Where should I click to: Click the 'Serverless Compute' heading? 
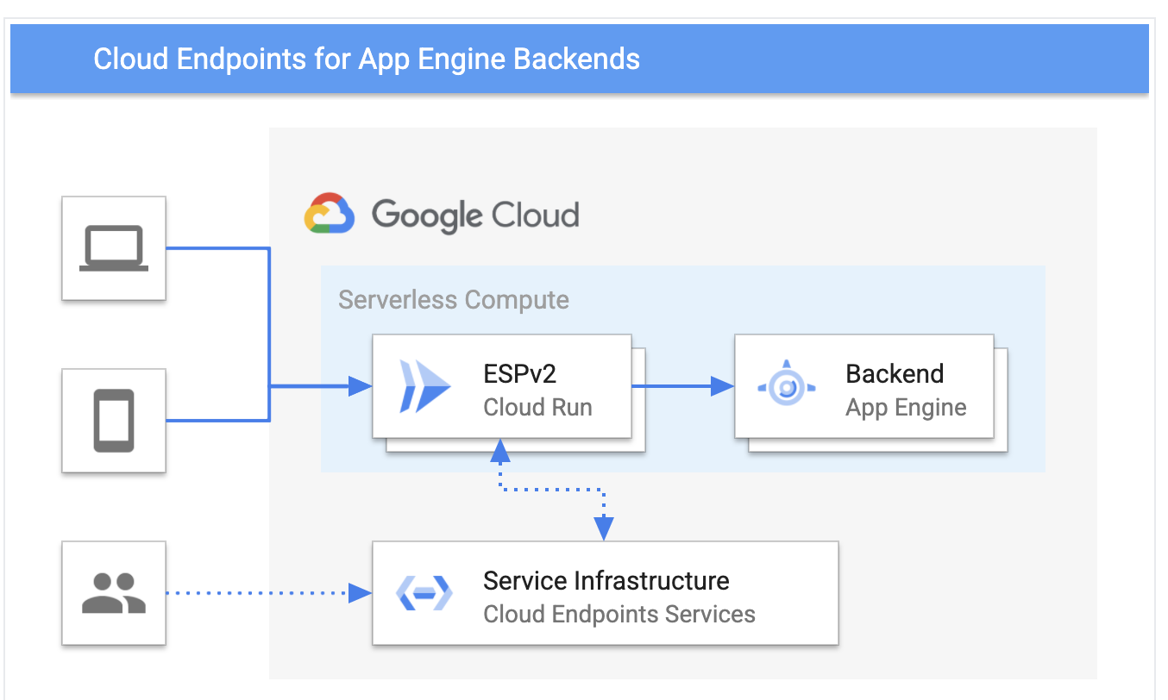pos(454,300)
